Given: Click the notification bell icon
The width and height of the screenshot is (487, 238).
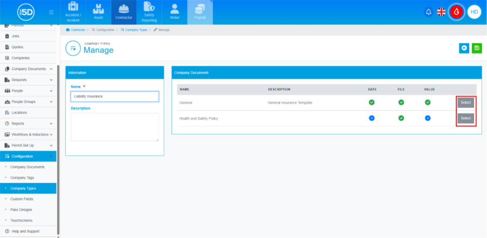Looking at the screenshot, I should tap(428, 12).
